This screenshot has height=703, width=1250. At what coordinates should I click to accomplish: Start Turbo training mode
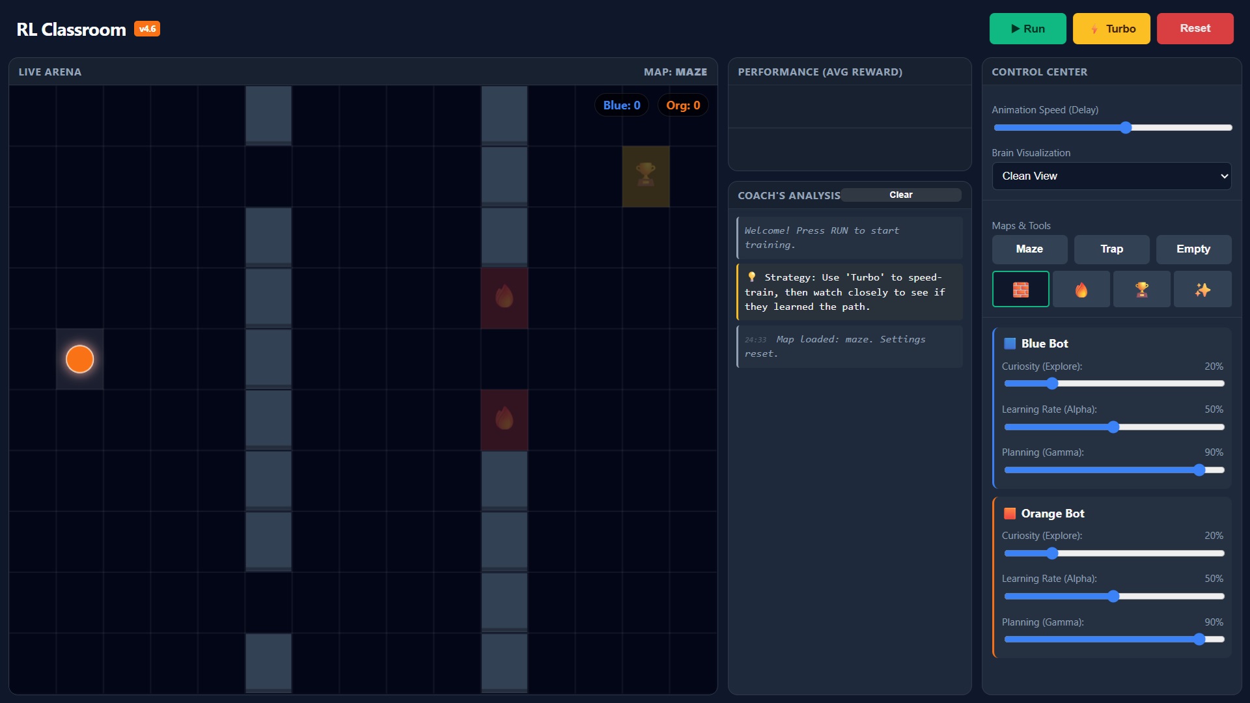click(x=1111, y=29)
